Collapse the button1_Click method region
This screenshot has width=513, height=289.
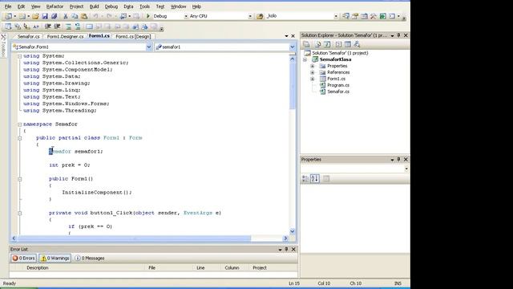(x=19, y=214)
